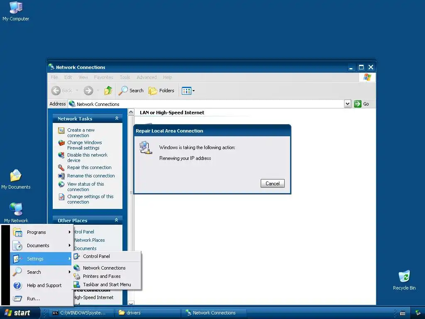Screen dimensions: 425x319
Task: Switch to C:\WINDOWS\syste... taskbar window
Action: tap(82, 313)
